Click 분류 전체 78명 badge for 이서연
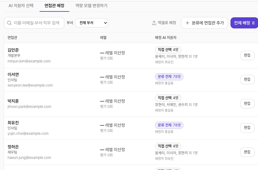 pyautogui.click(x=169, y=77)
